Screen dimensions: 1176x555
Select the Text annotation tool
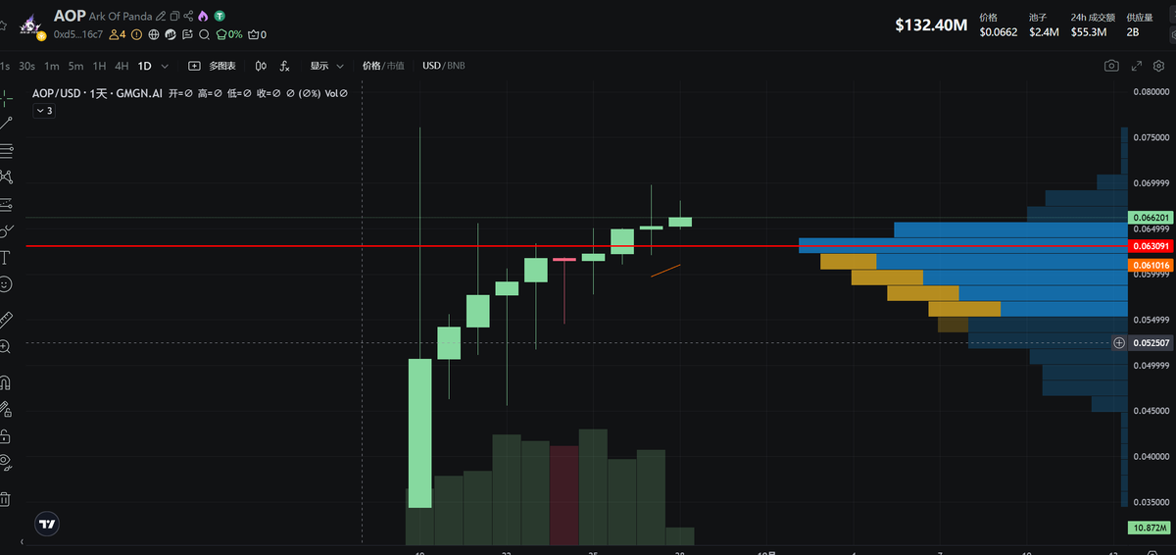[6, 257]
